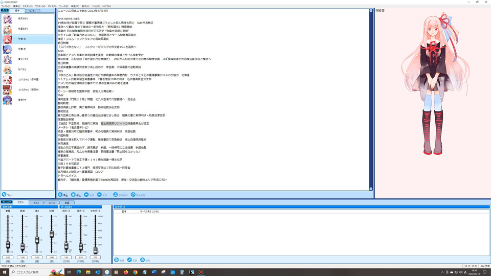
Task: Click the 短ポーズ value field showing 150
Action: 66,257
